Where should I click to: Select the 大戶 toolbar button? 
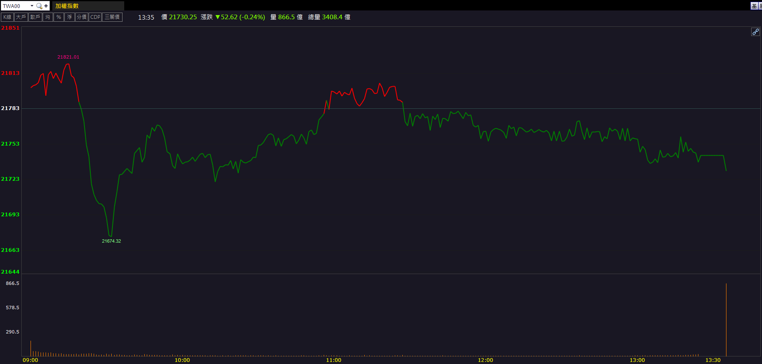point(21,17)
